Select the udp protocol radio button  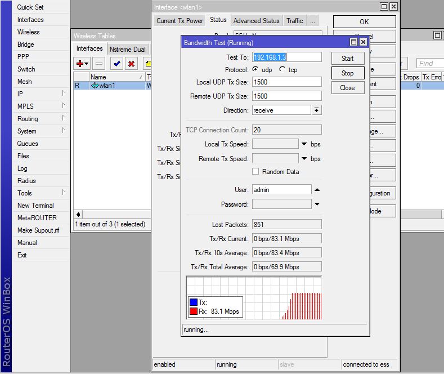pyautogui.click(x=255, y=69)
